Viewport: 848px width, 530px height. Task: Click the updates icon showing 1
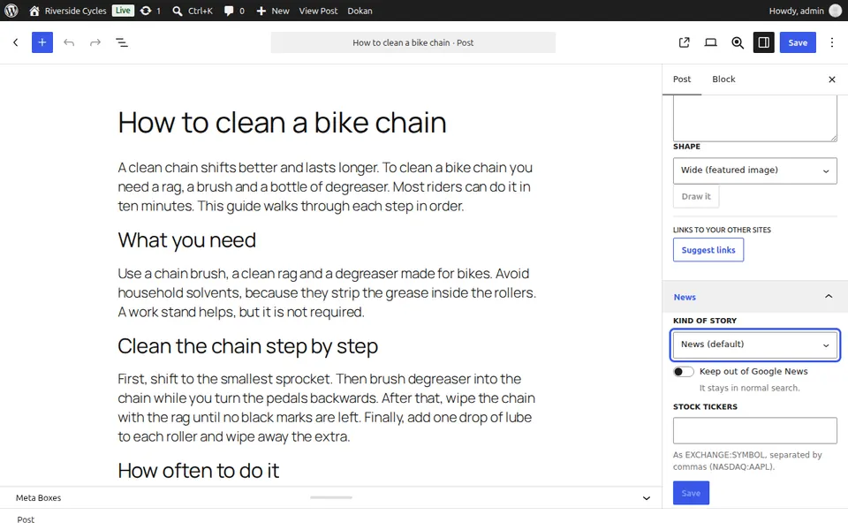[x=150, y=11]
